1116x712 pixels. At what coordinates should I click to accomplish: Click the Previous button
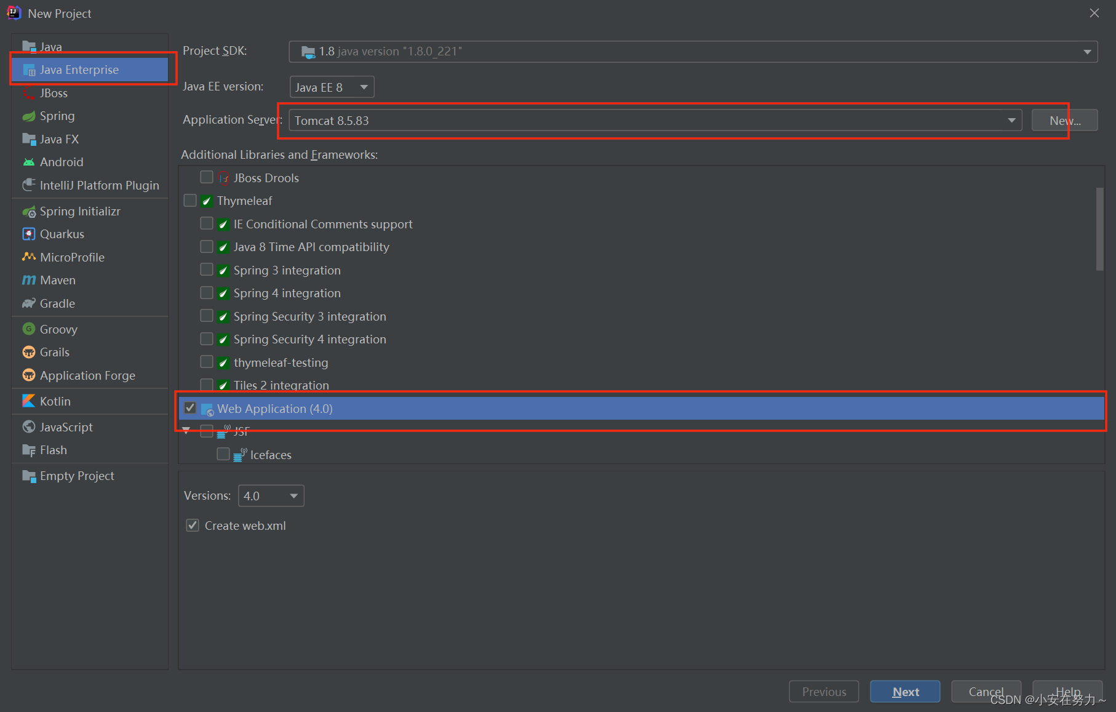(824, 692)
